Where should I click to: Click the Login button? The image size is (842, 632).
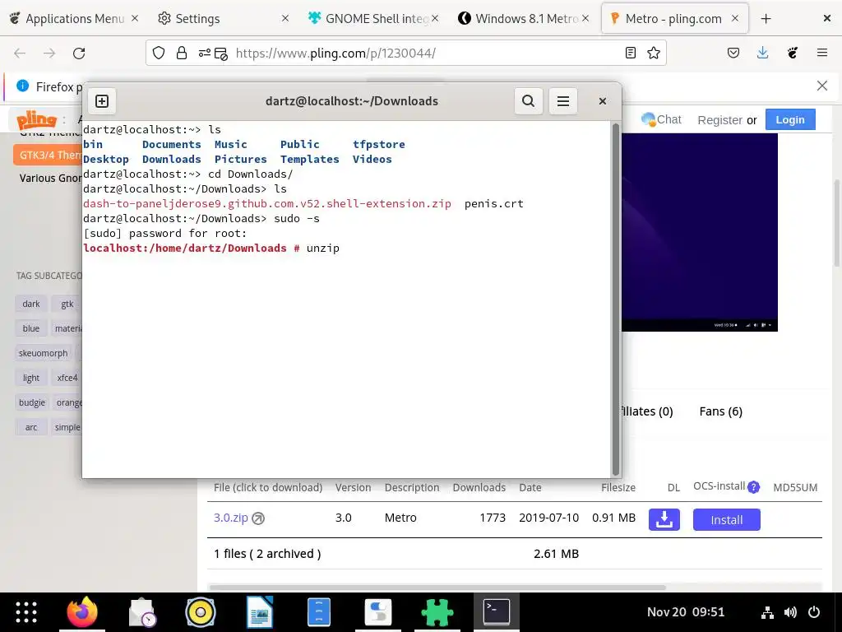point(790,120)
